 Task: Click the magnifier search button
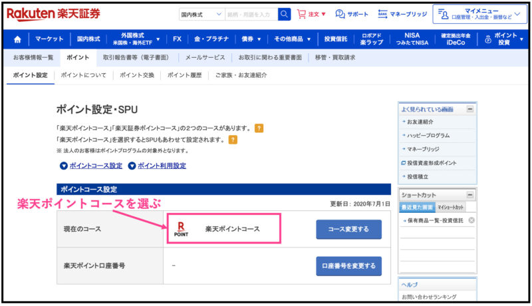(x=284, y=14)
